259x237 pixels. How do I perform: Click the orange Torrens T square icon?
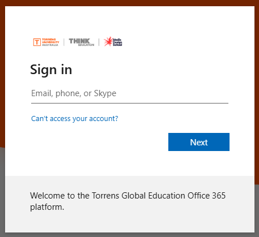click(37, 42)
